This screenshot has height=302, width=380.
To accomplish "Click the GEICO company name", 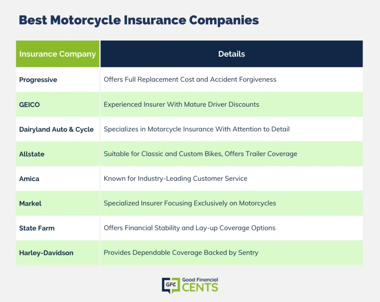I will [x=29, y=105].
